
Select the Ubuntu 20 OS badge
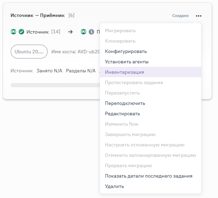click(x=29, y=52)
